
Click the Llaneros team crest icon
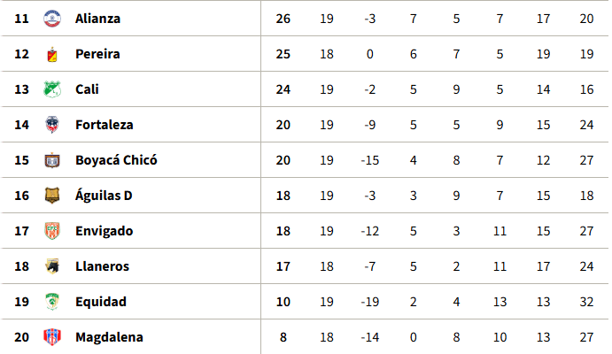pos(52,266)
